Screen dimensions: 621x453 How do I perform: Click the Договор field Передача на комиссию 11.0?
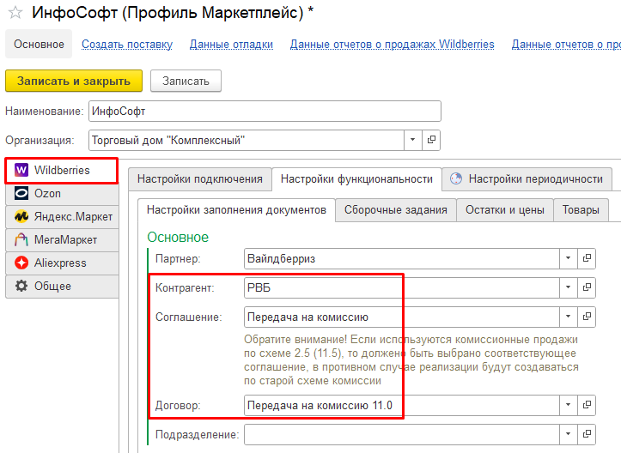tap(402, 405)
